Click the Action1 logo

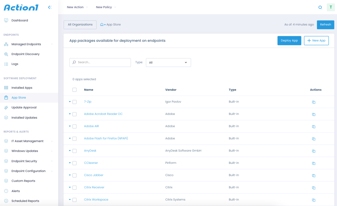point(21,7)
